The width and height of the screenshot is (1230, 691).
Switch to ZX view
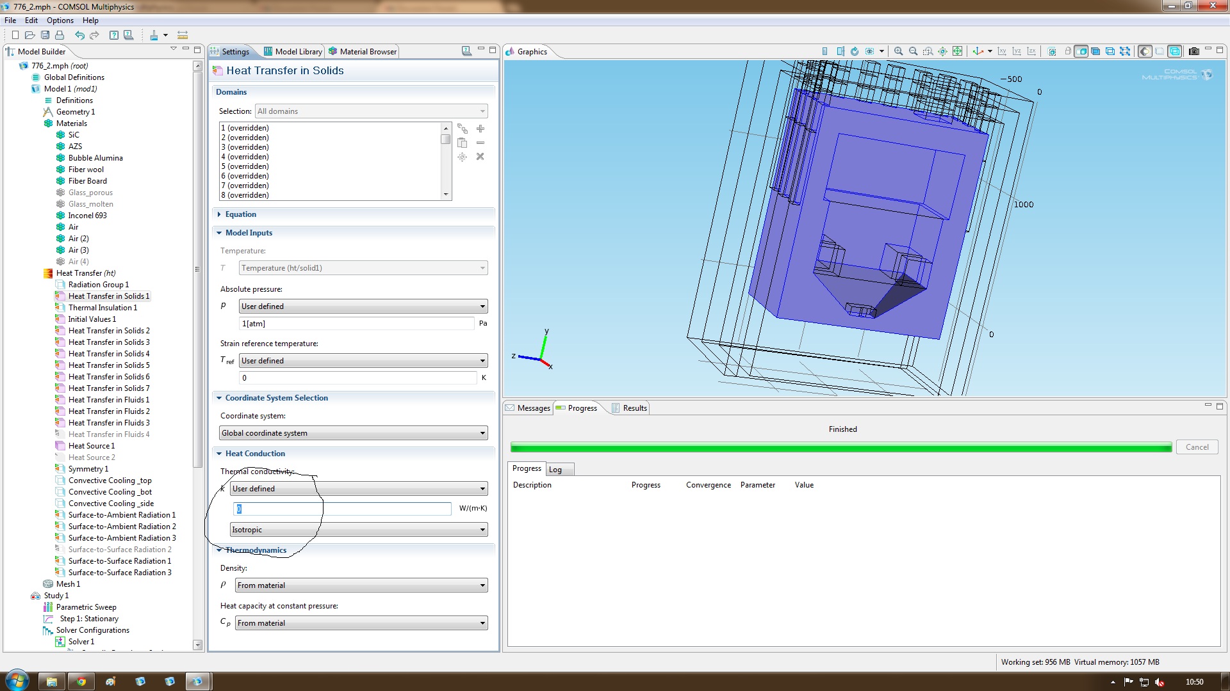tap(1031, 51)
